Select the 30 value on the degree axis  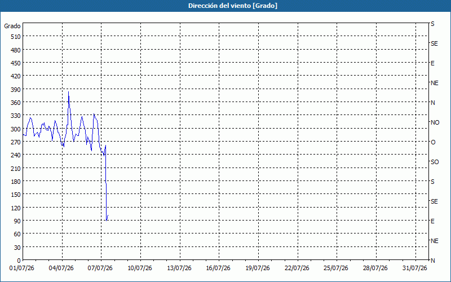click(x=17, y=248)
